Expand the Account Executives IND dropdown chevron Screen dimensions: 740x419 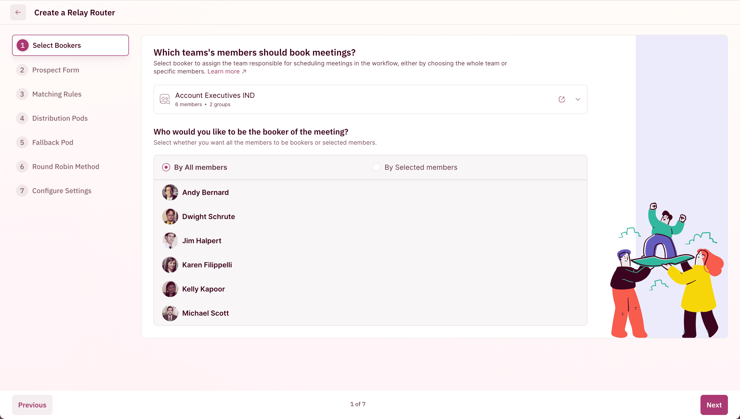(578, 99)
